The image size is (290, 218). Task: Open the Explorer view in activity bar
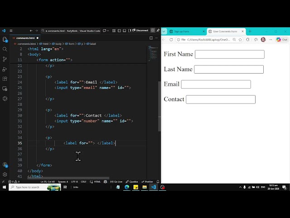[5, 39]
